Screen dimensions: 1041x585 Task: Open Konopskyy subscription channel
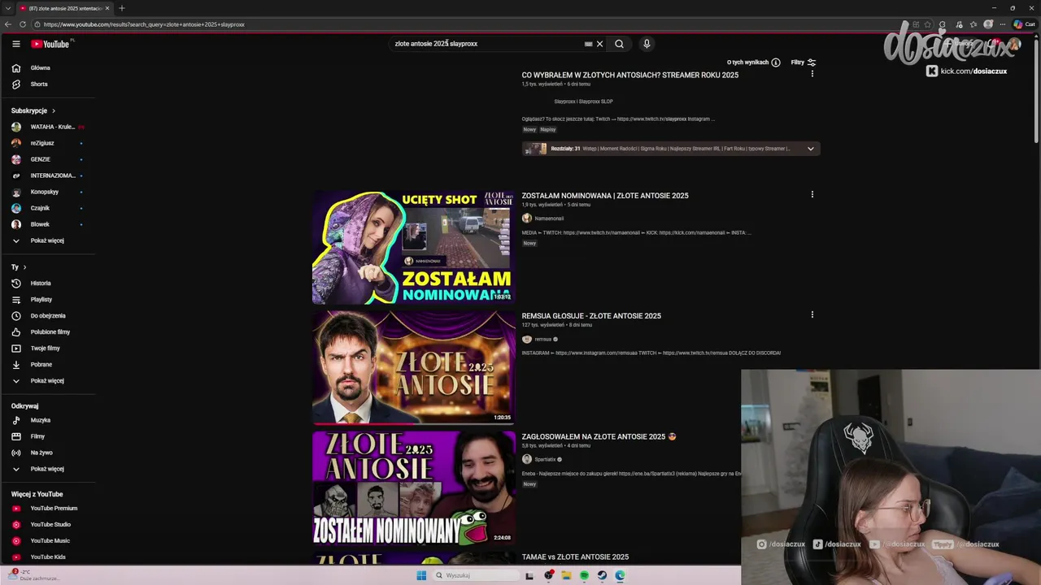tap(48, 192)
